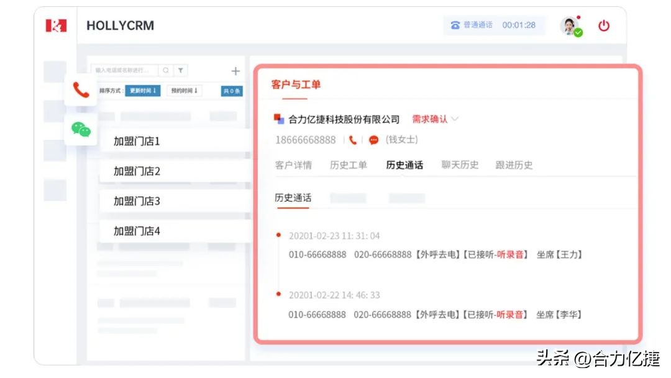Viewport: 671px width, 378px height.
Task: Switch to 客户详情 tab
Action: [x=293, y=165]
